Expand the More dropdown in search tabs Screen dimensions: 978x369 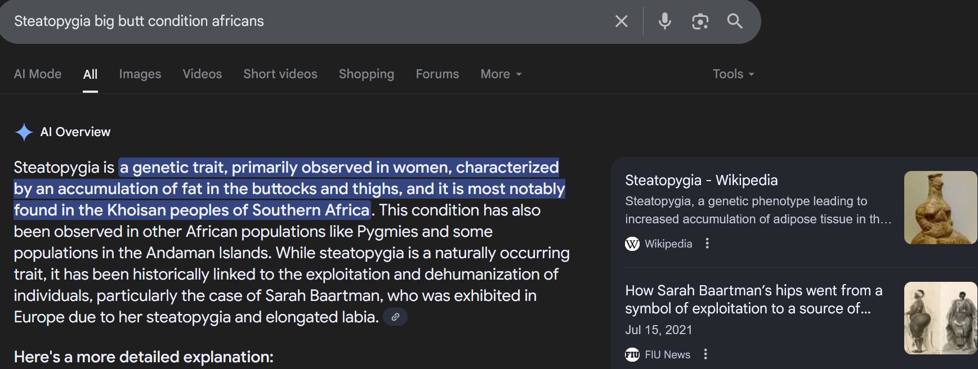point(501,74)
